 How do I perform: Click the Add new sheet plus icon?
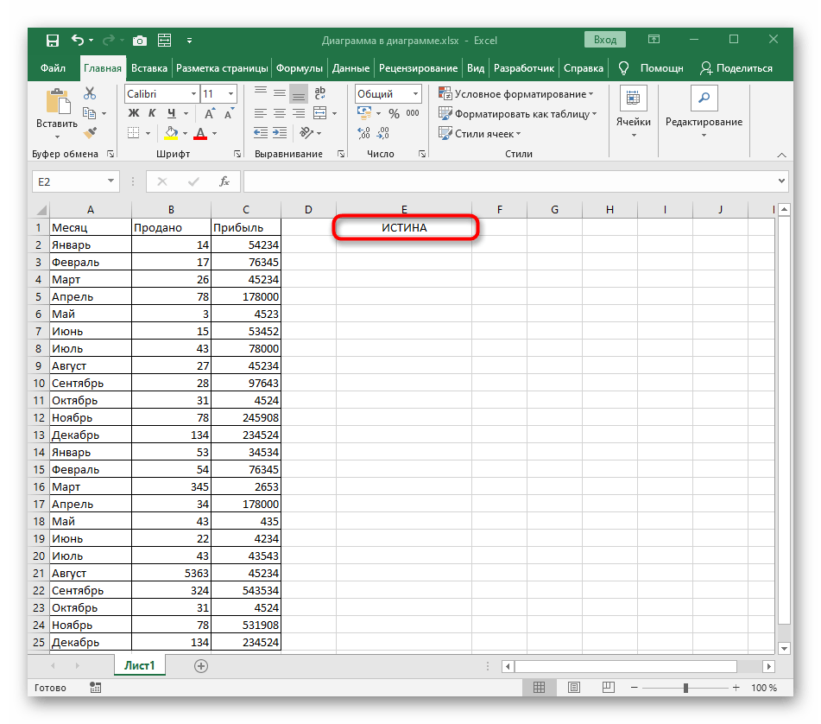201,666
